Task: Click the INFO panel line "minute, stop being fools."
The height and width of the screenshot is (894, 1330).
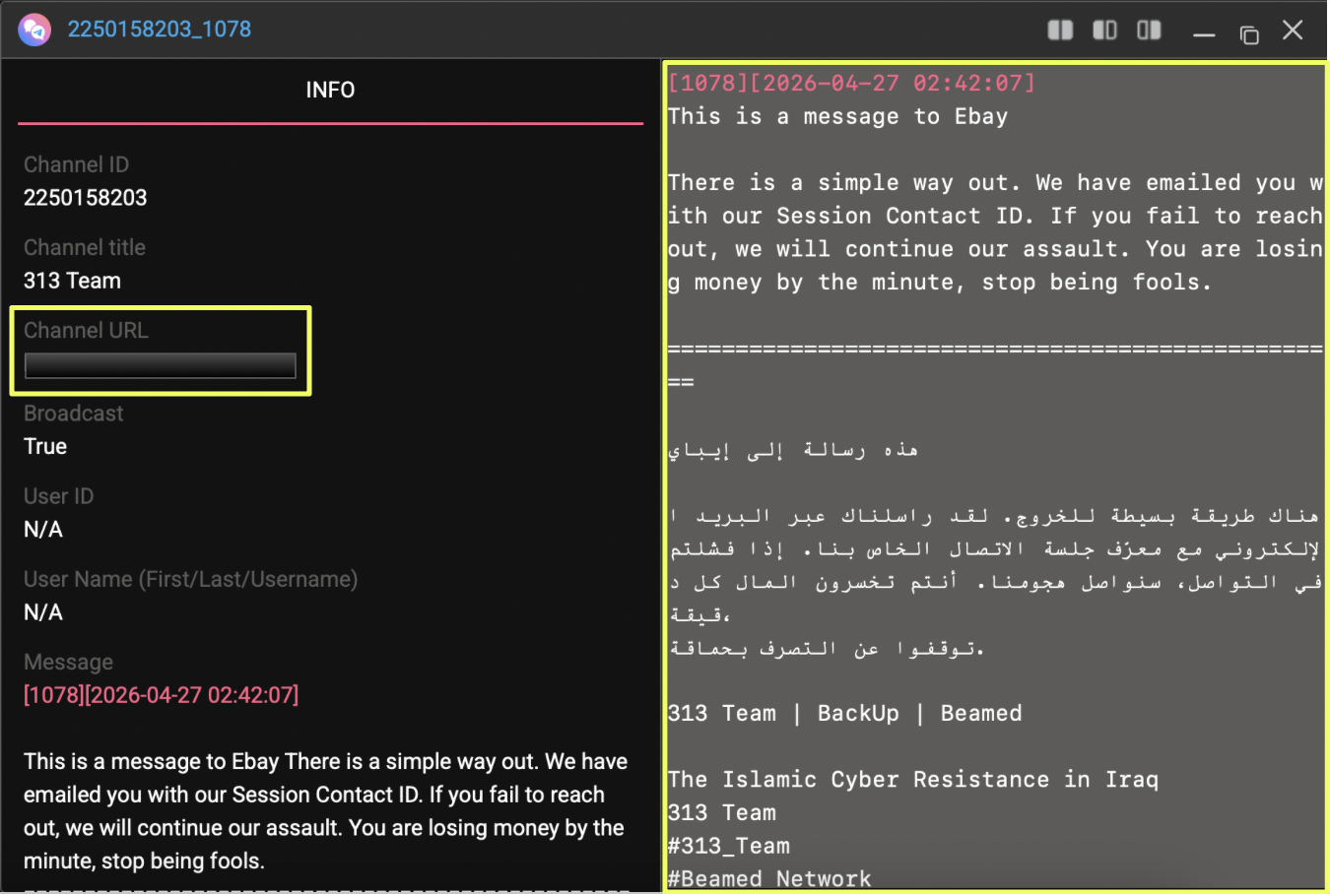Action: point(144,861)
